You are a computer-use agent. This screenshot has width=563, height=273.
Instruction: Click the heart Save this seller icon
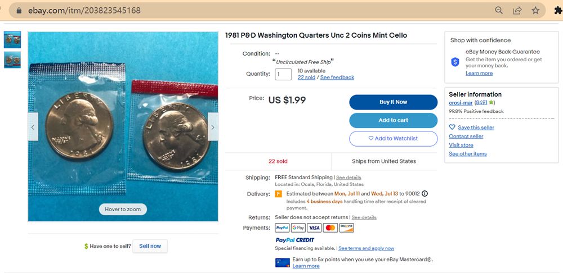[x=452, y=128]
